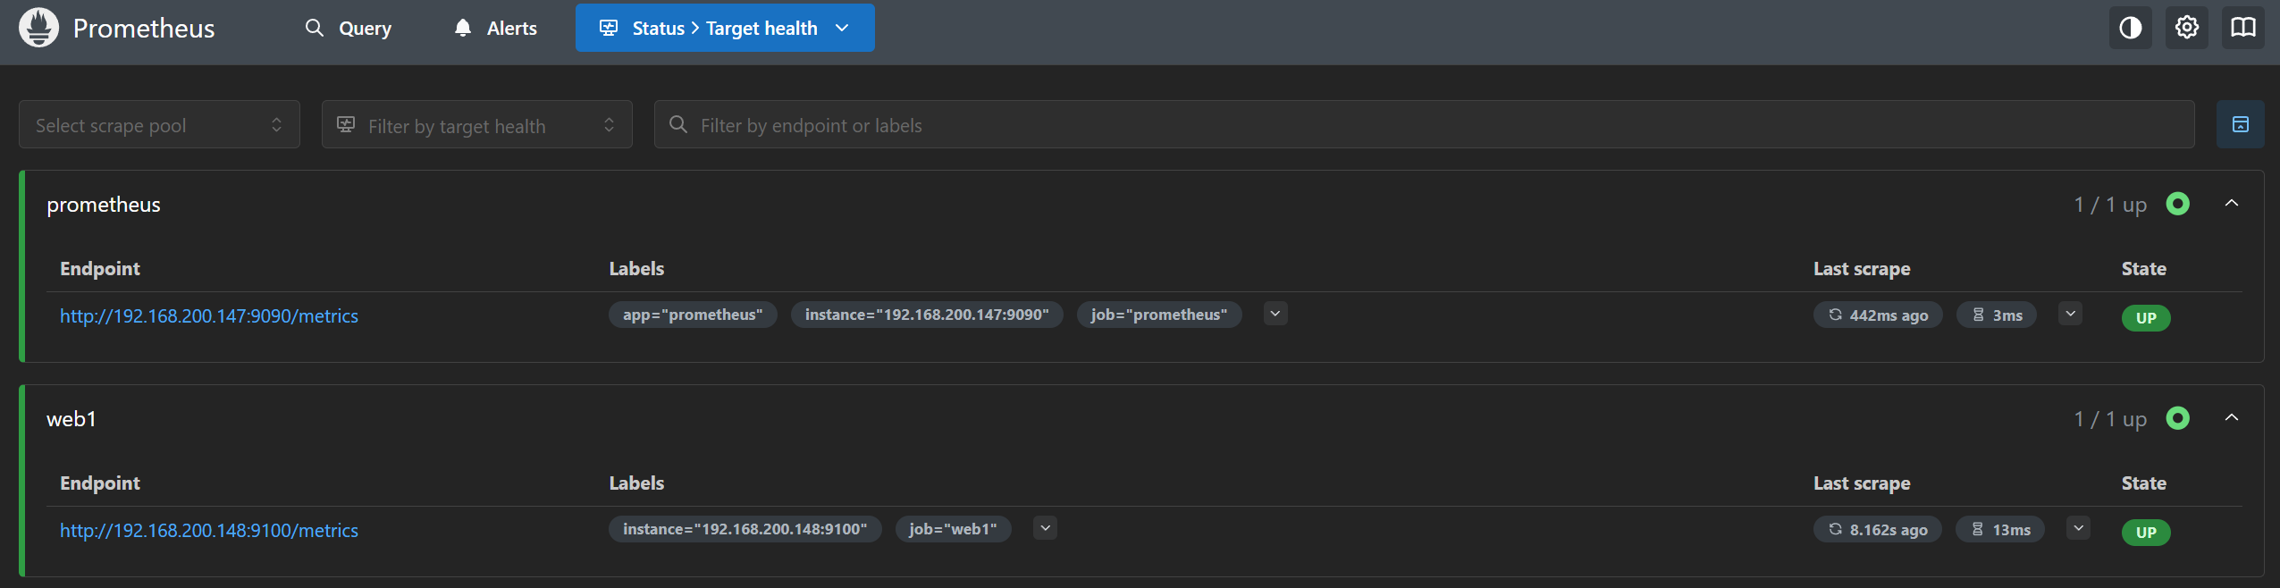Open the Status > Target health menu
Screen dimensions: 2280x588
point(725,28)
